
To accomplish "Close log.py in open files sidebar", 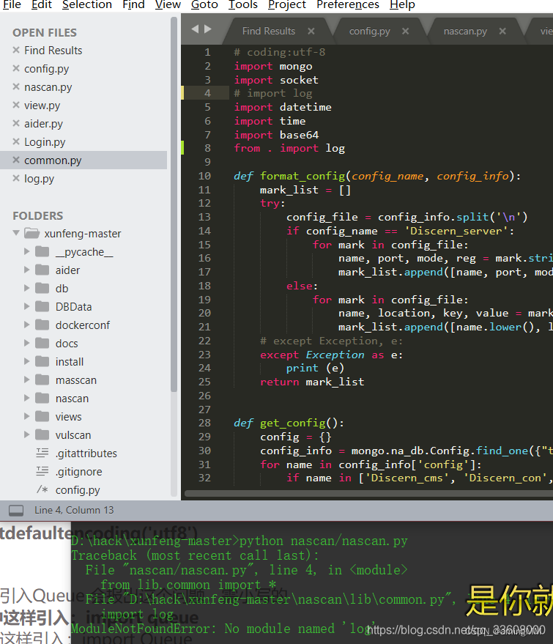I will (16, 178).
